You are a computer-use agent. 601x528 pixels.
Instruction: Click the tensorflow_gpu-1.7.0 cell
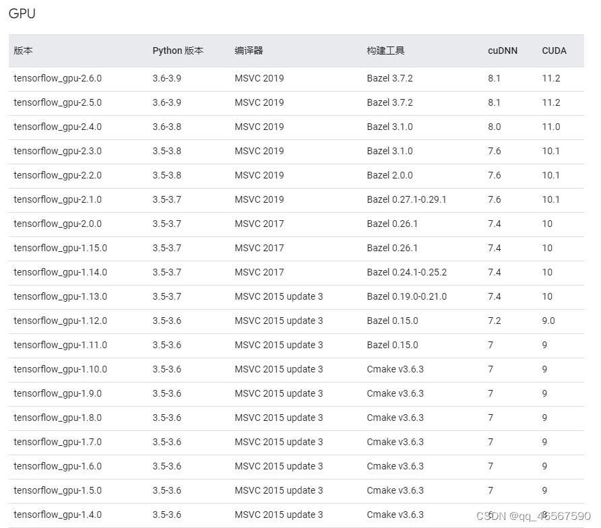coord(58,442)
